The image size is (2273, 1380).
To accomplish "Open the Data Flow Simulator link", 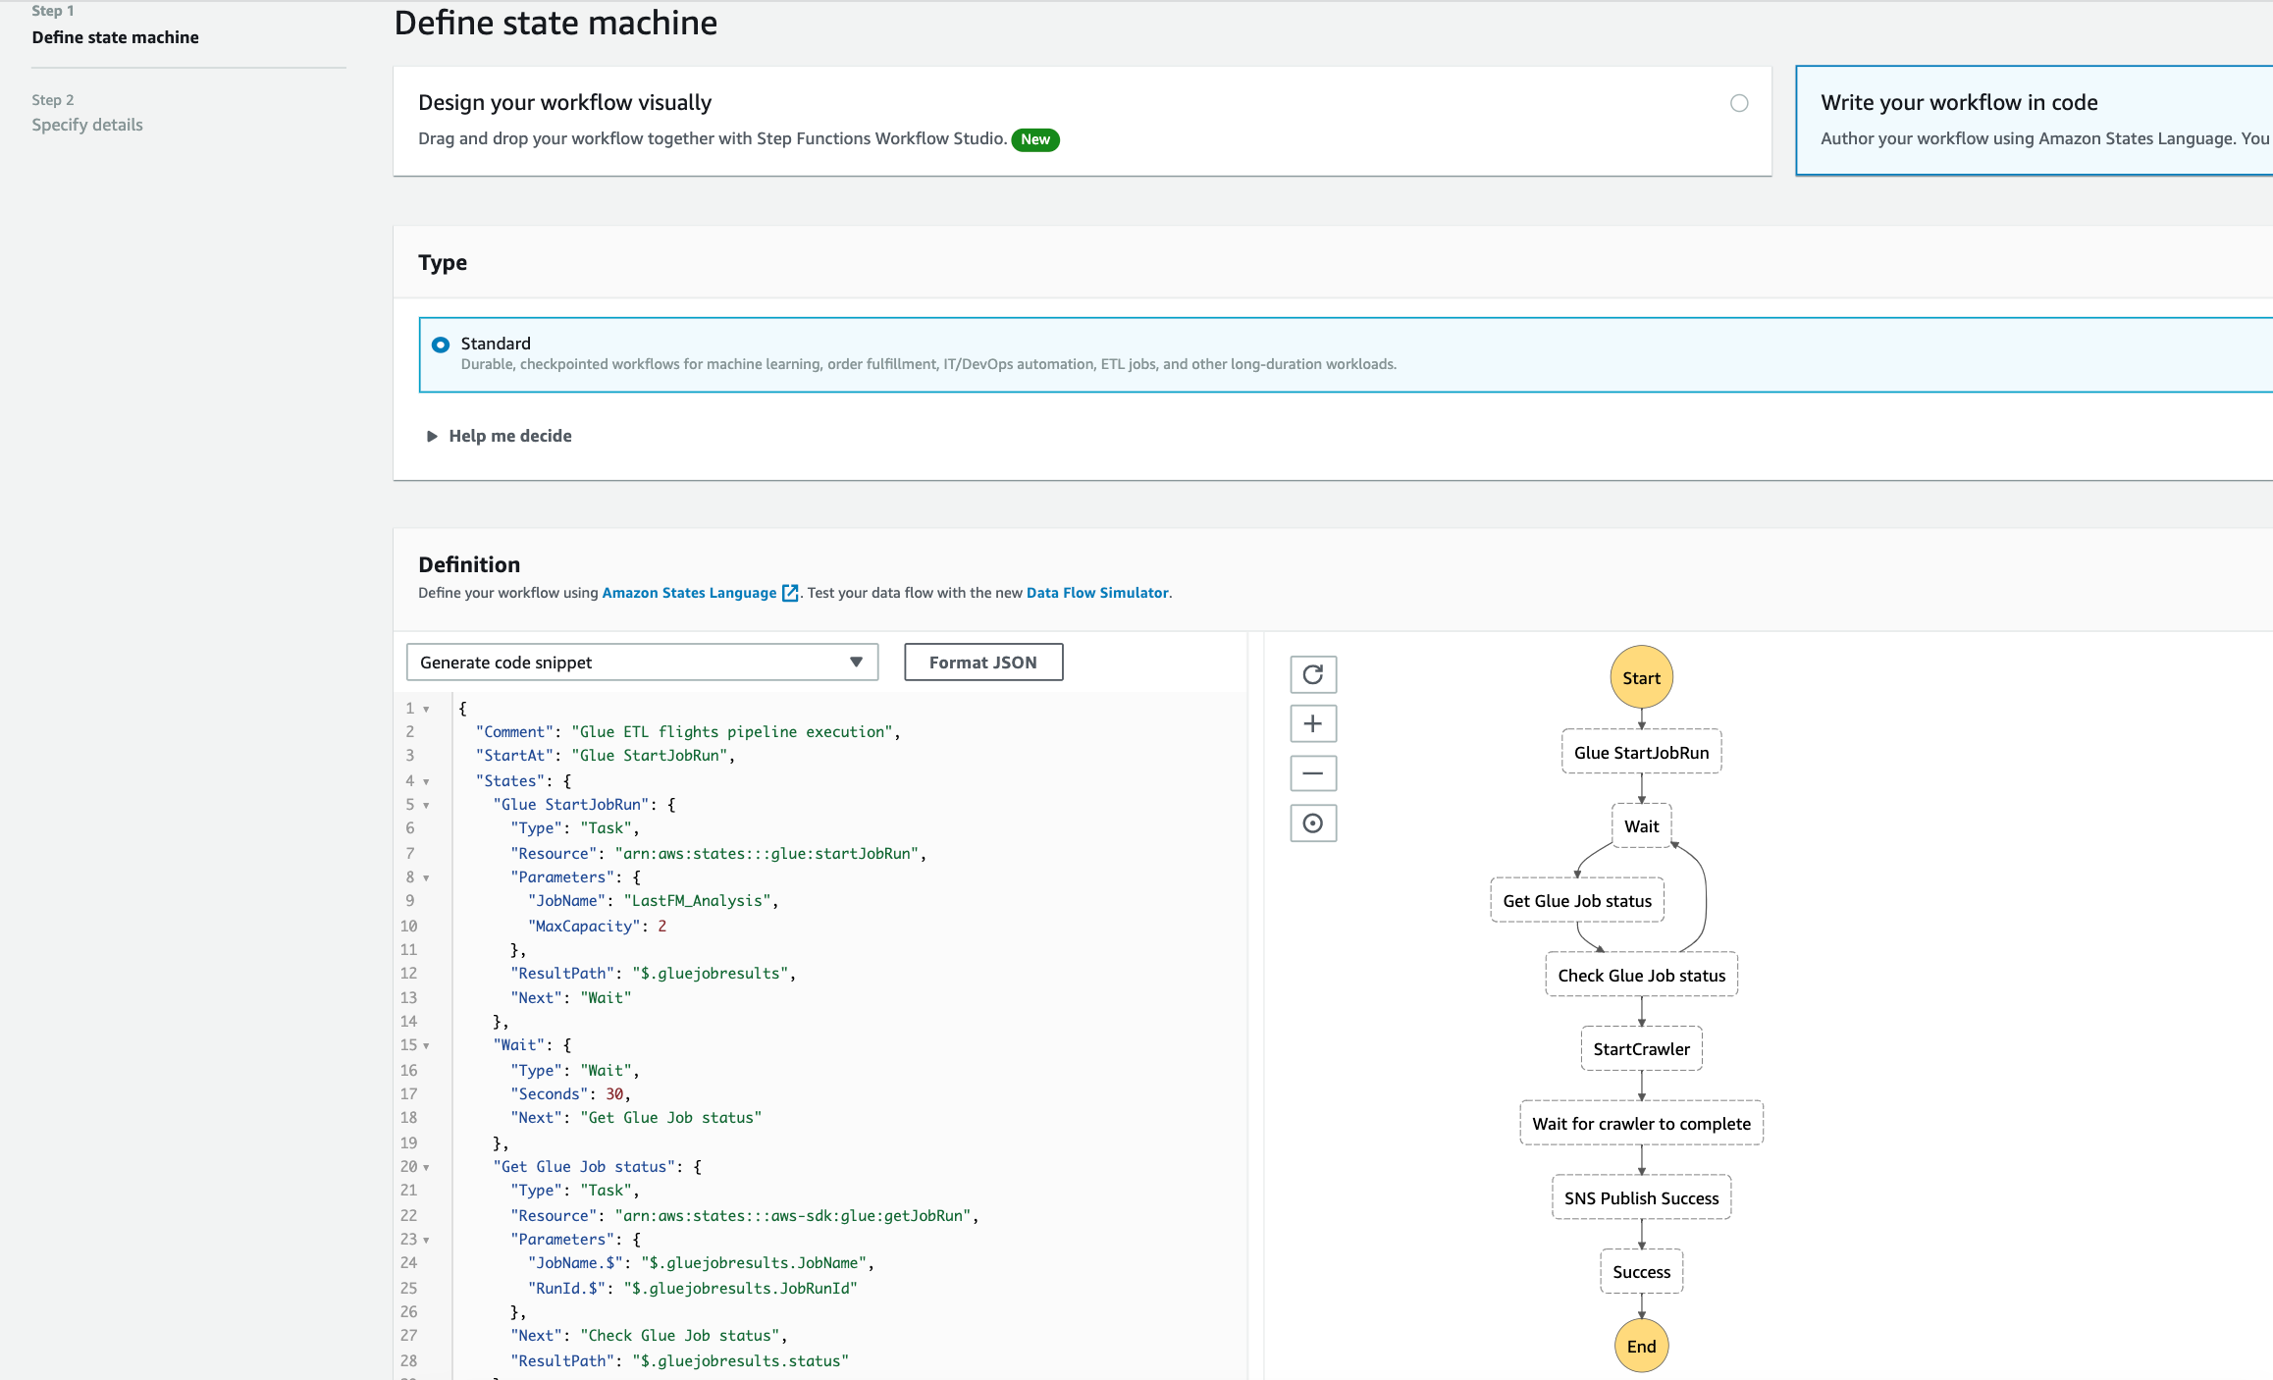I will tap(1096, 593).
